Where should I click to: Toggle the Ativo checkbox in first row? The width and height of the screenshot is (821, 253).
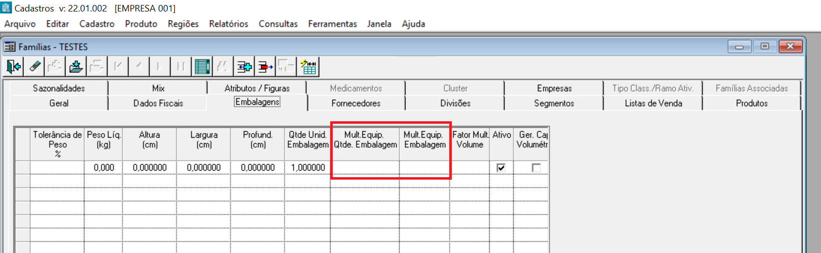[x=501, y=168]
